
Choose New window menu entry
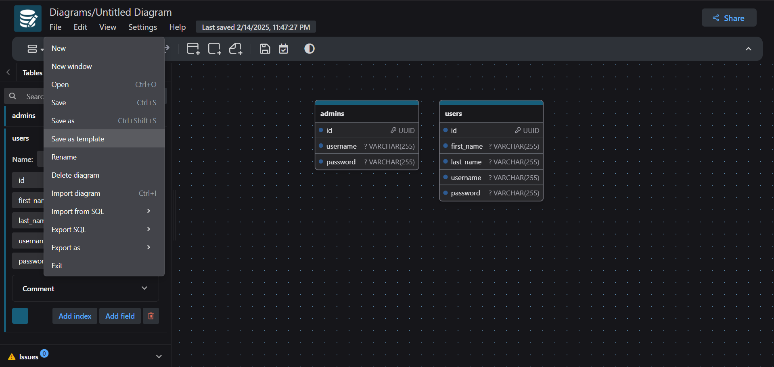click(x=104, y=66)
